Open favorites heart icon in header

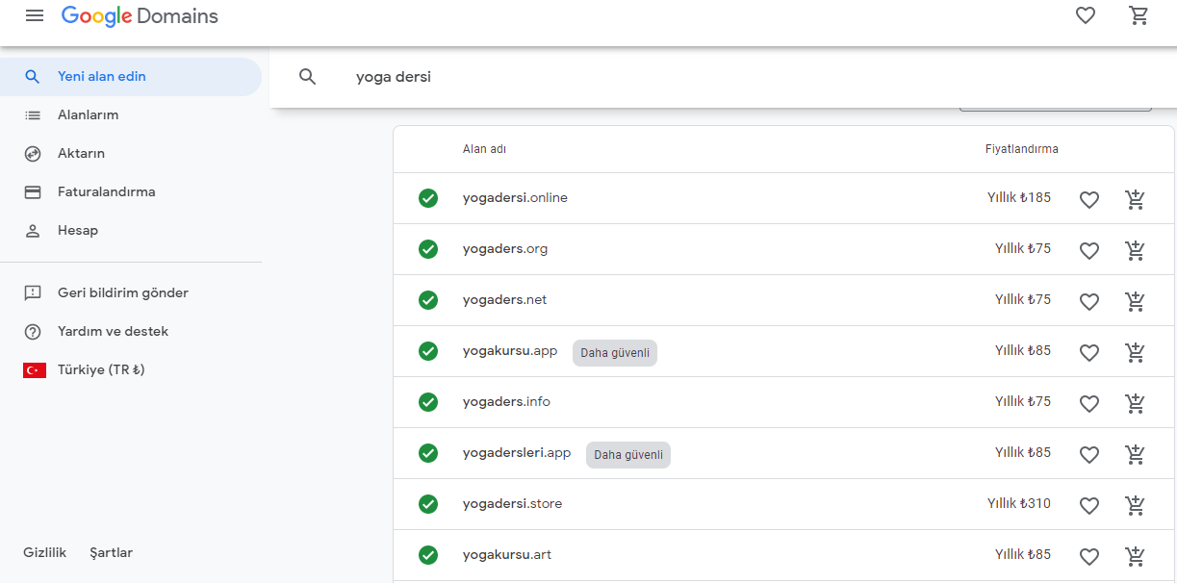pyautogui.click(x=1086, y=16)
